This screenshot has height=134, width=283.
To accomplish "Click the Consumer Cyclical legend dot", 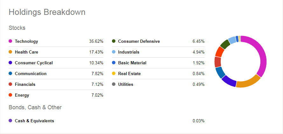I will [10, 63].
